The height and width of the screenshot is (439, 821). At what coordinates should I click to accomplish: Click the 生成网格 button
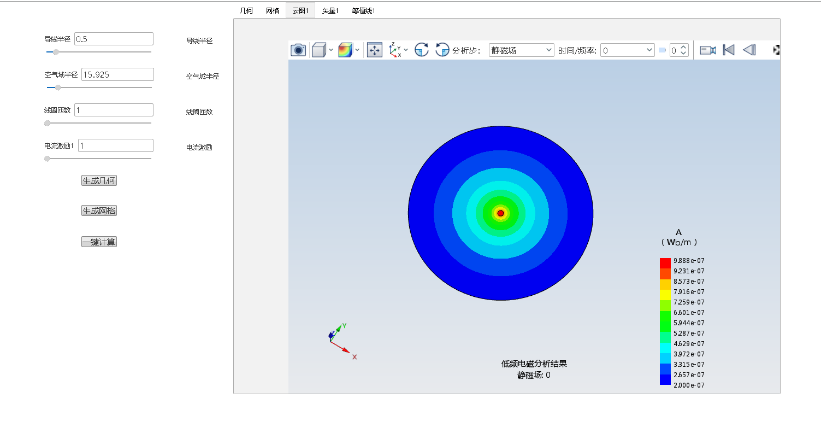99,210
